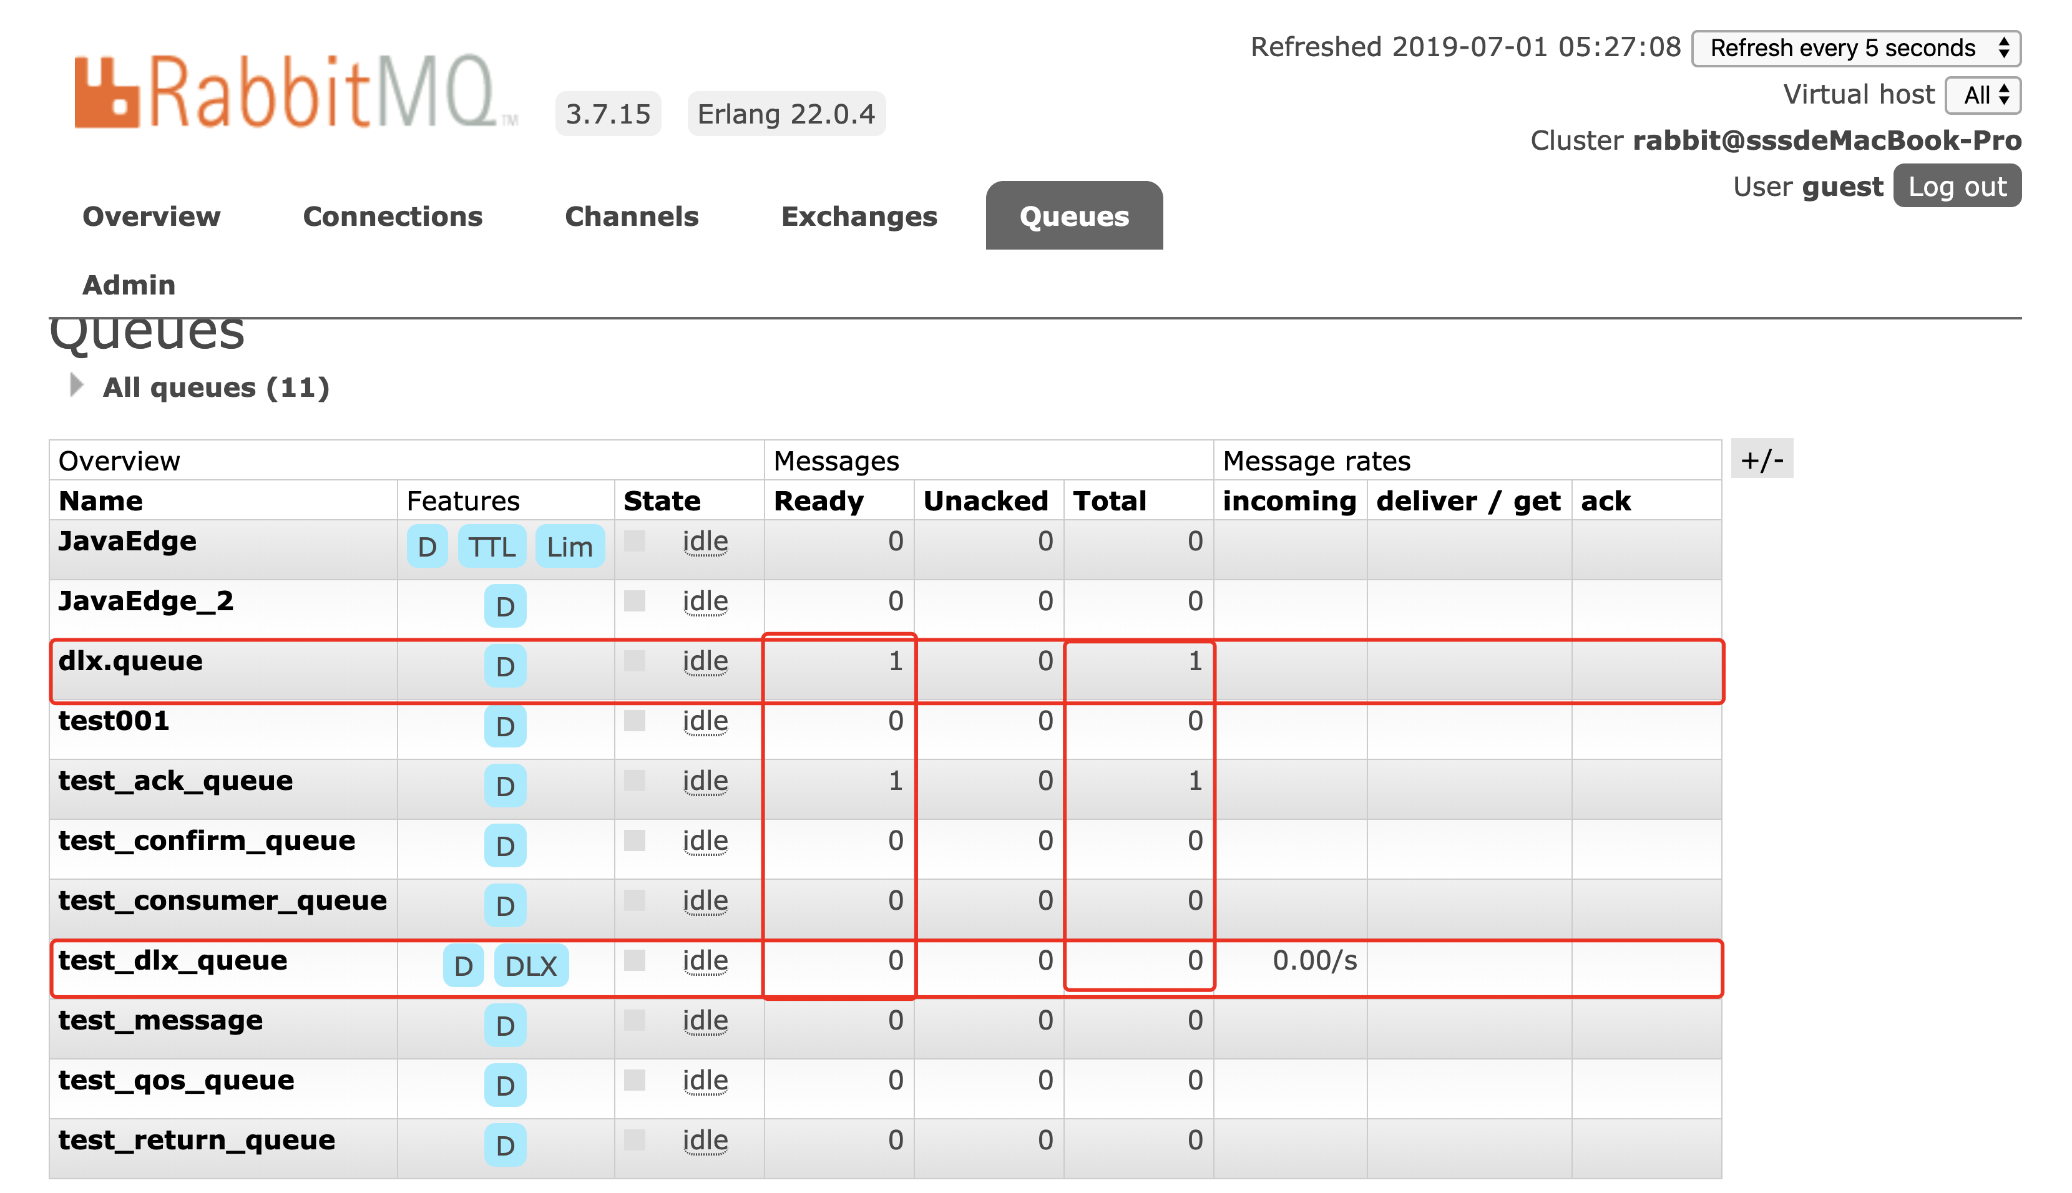Click the Lim feature badge on JavaEdge

pyautogui.click(x=569, y=547)
